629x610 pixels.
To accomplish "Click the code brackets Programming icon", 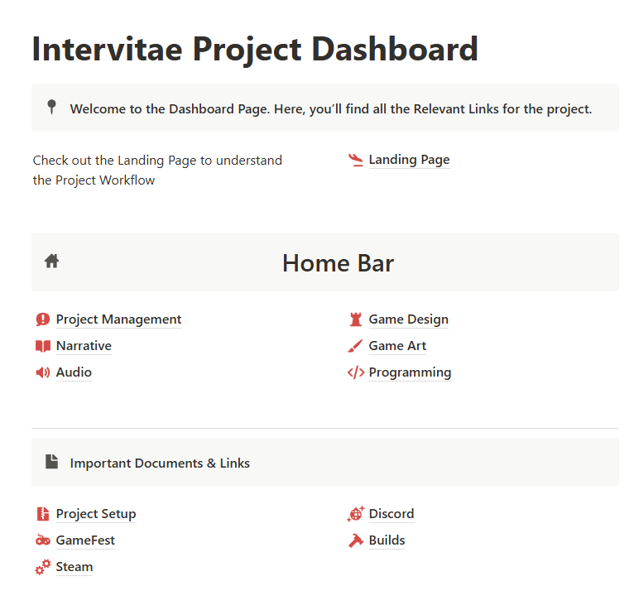I will (x=356, y=372).
